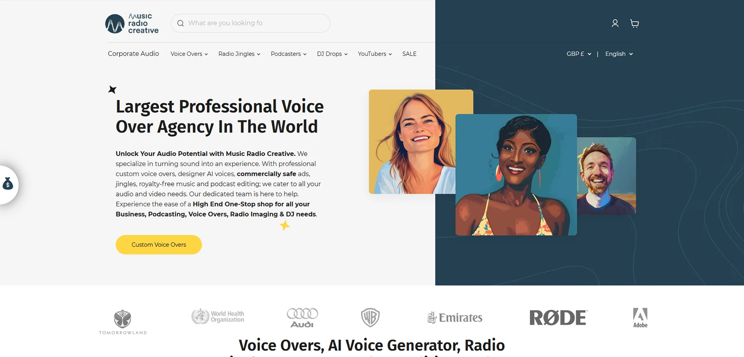This screenshot has height=357, width=744.
Task: Click the Custom Voice Overs button
Action: click(x=159, y=244)
